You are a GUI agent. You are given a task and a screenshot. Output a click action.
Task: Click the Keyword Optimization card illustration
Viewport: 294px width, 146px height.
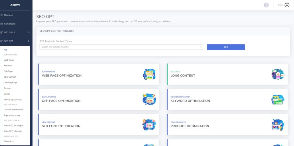pos(278,99)
